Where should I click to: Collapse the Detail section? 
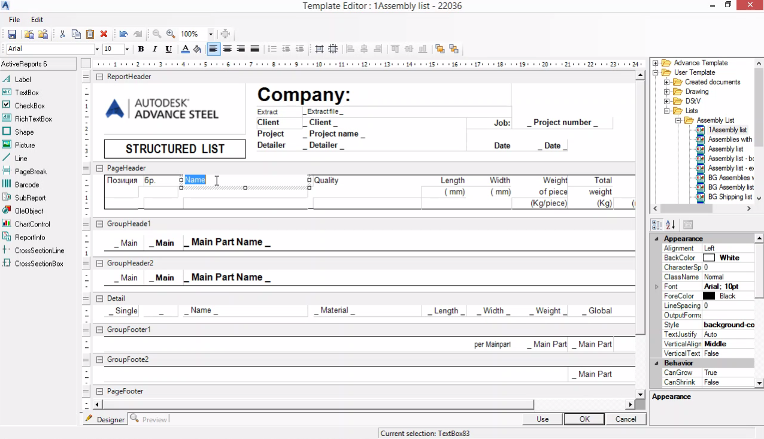pyautogui.click(x=99, y=298)
